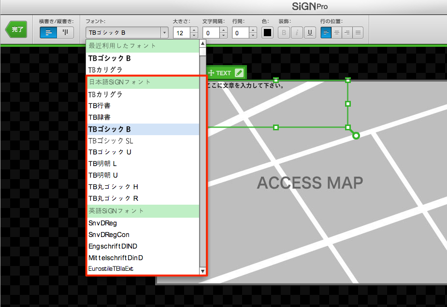The height and width of the screenshot is (307, 447).
Task: Click the font list scrollbar thumb
Action: [202, 52]
